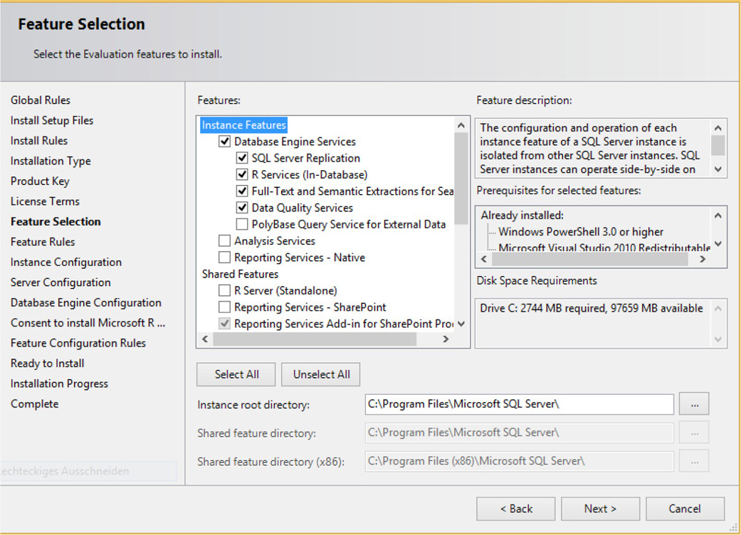Image resolution: width=741 pixels, height=535 pixels.
Task: Click the Install Setup Files step
Action: pyautogui.click(x=52, y=120)
